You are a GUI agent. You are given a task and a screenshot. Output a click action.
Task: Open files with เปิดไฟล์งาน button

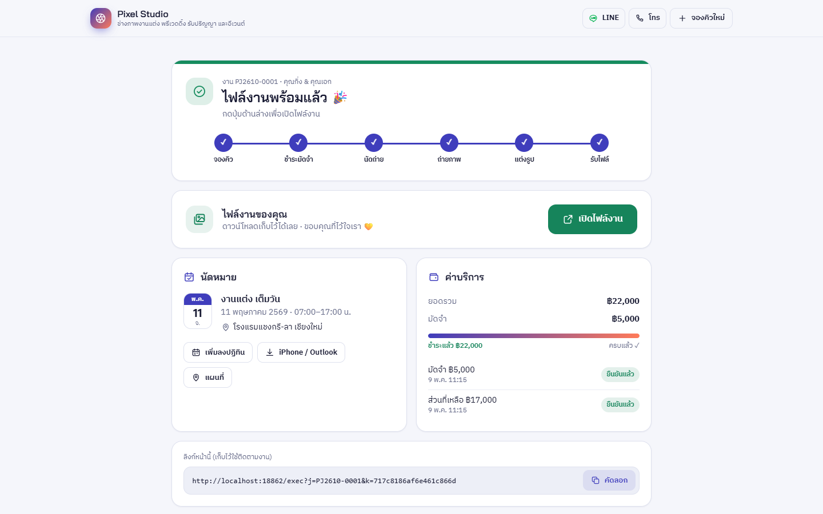pos(593,219)
